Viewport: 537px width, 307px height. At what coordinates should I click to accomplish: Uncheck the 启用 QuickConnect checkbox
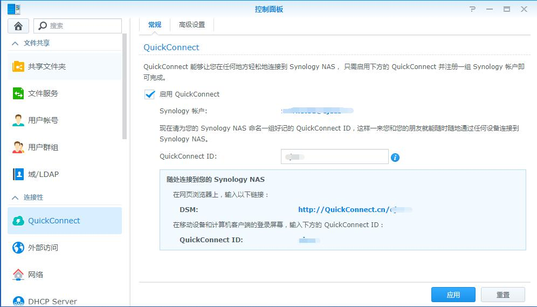(150, 94)
